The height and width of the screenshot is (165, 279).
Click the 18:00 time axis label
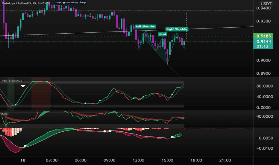pos(196,160)
